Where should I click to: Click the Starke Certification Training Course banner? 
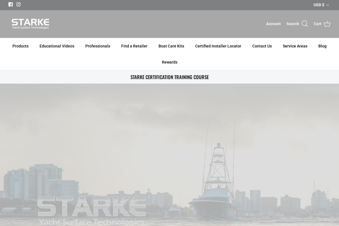169,77
